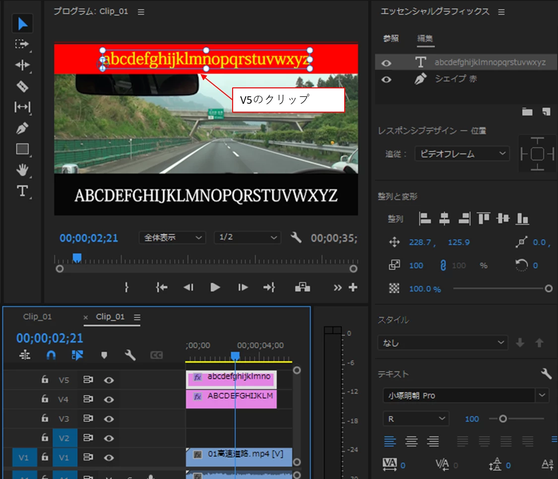Screen dimensions: 558x479
Task: Toggle V4 sync lock
Action: click(88, 399)
